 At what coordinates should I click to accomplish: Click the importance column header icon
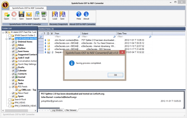(45, 33)
